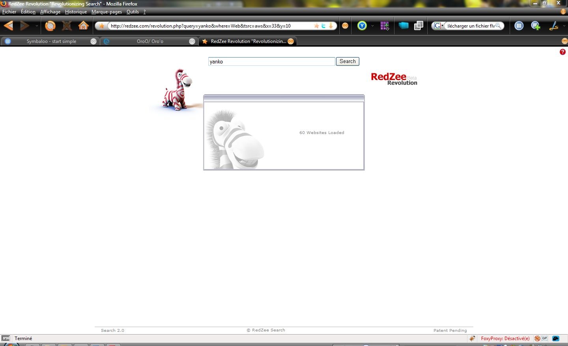Open the Symbaloo grid toolbar icon
The image size is (568, 346).
(x=519, y=26)
